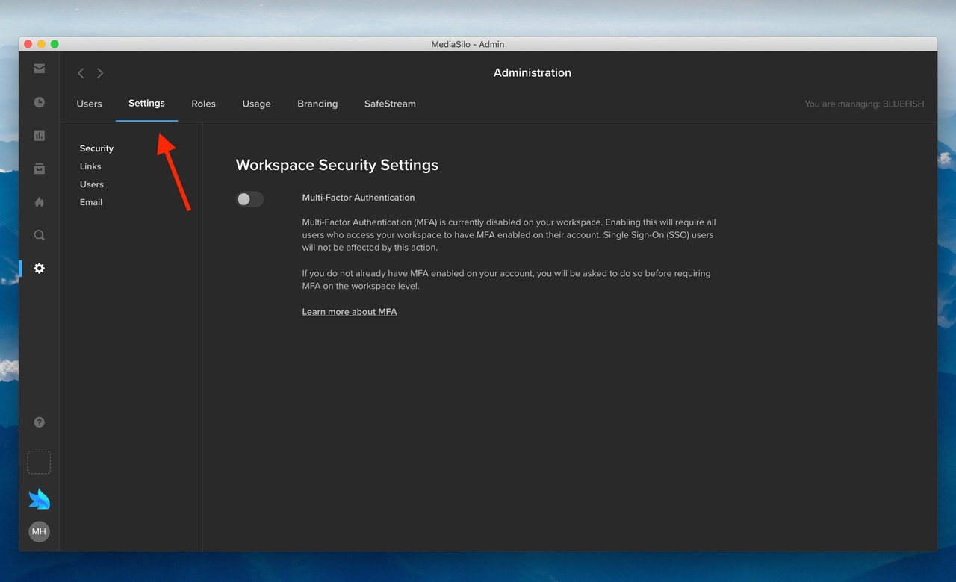Screen dimensions: 956x582
Task: Open the Learn more about MFA link
Action: pyautogui.click(x=349, y=311)
